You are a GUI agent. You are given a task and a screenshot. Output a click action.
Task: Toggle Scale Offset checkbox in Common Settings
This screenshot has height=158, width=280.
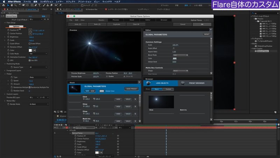pyautogui.click(x=174, y=48)
